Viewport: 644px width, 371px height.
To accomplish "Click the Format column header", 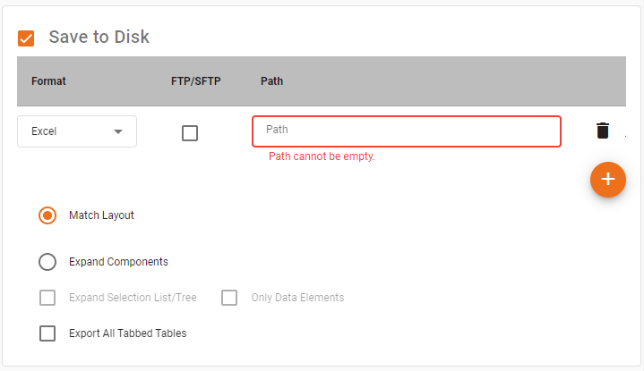I will (48, 81).
